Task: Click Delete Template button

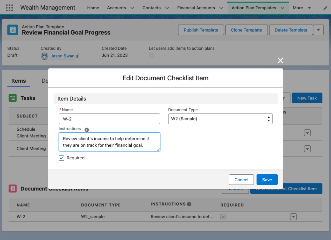Action: point(291,30)
